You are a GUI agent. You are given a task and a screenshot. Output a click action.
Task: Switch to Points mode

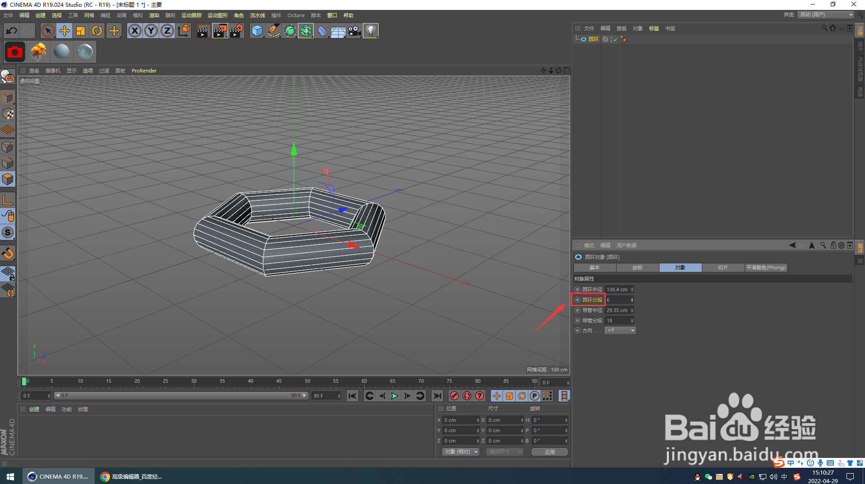8,147
